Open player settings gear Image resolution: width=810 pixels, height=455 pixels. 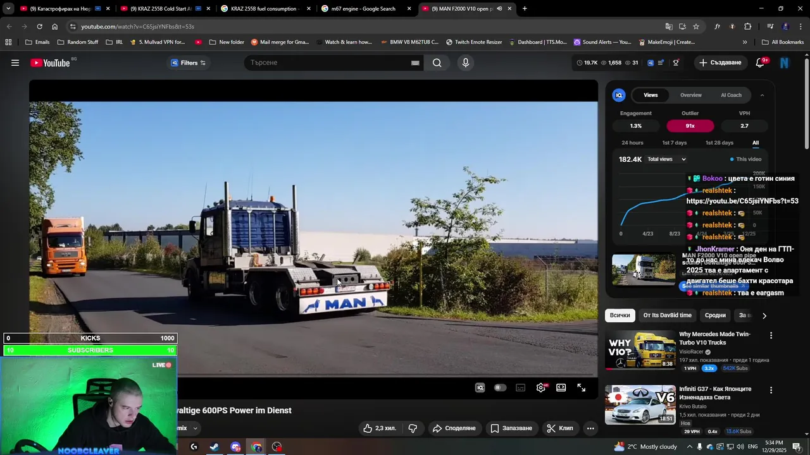[x=541, y=387]
